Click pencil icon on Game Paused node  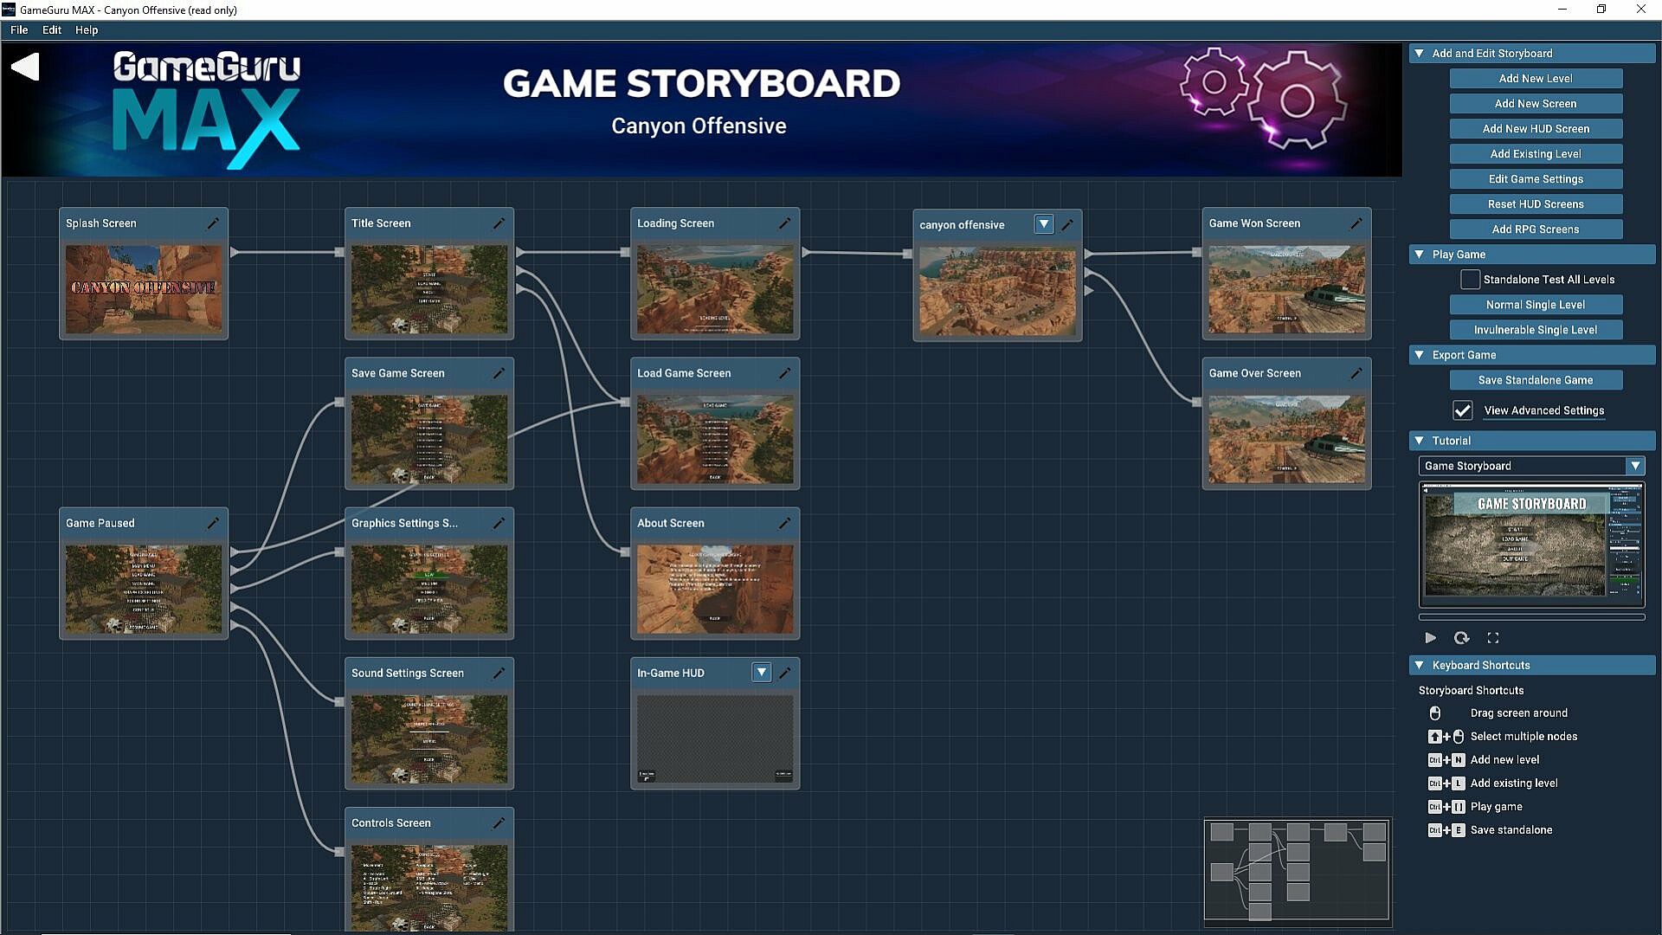coord(213,523)
